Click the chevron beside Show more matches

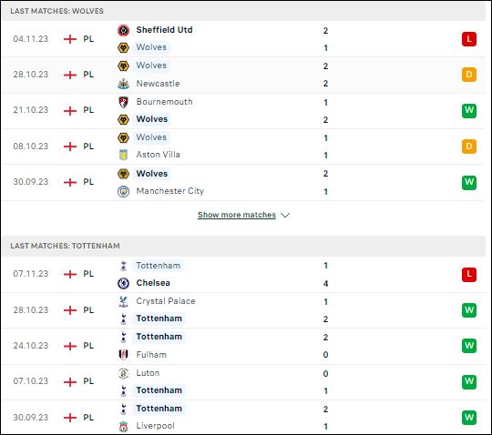[285, 216]
